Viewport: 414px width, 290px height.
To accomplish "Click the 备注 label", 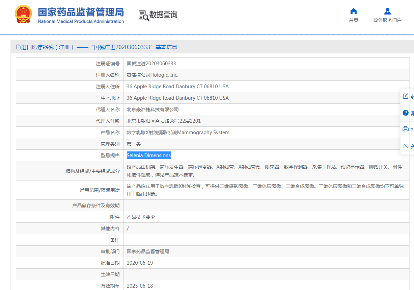I will coord(115,240).
